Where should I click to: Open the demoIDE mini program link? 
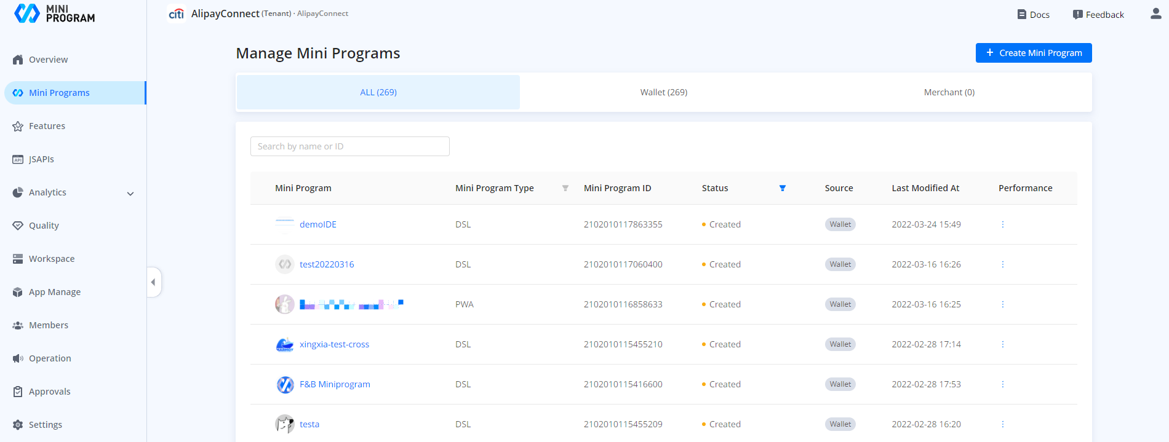pos(317,224)
